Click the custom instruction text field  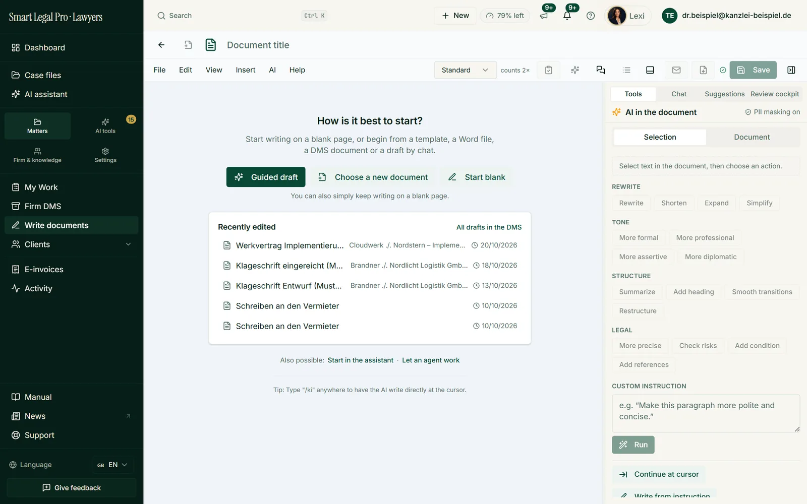(x=706, y=413)
